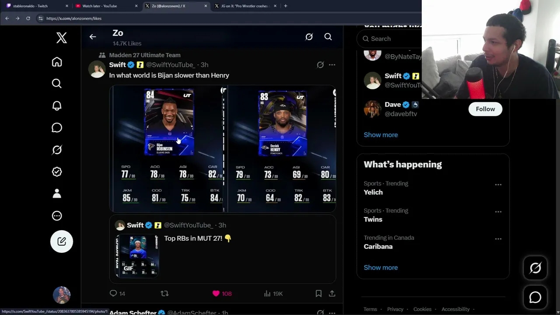Viewport: 560px width, 315px height.
Task: Open the quoted post 'Top RBs in MUT 27!'
Action: 222,250
